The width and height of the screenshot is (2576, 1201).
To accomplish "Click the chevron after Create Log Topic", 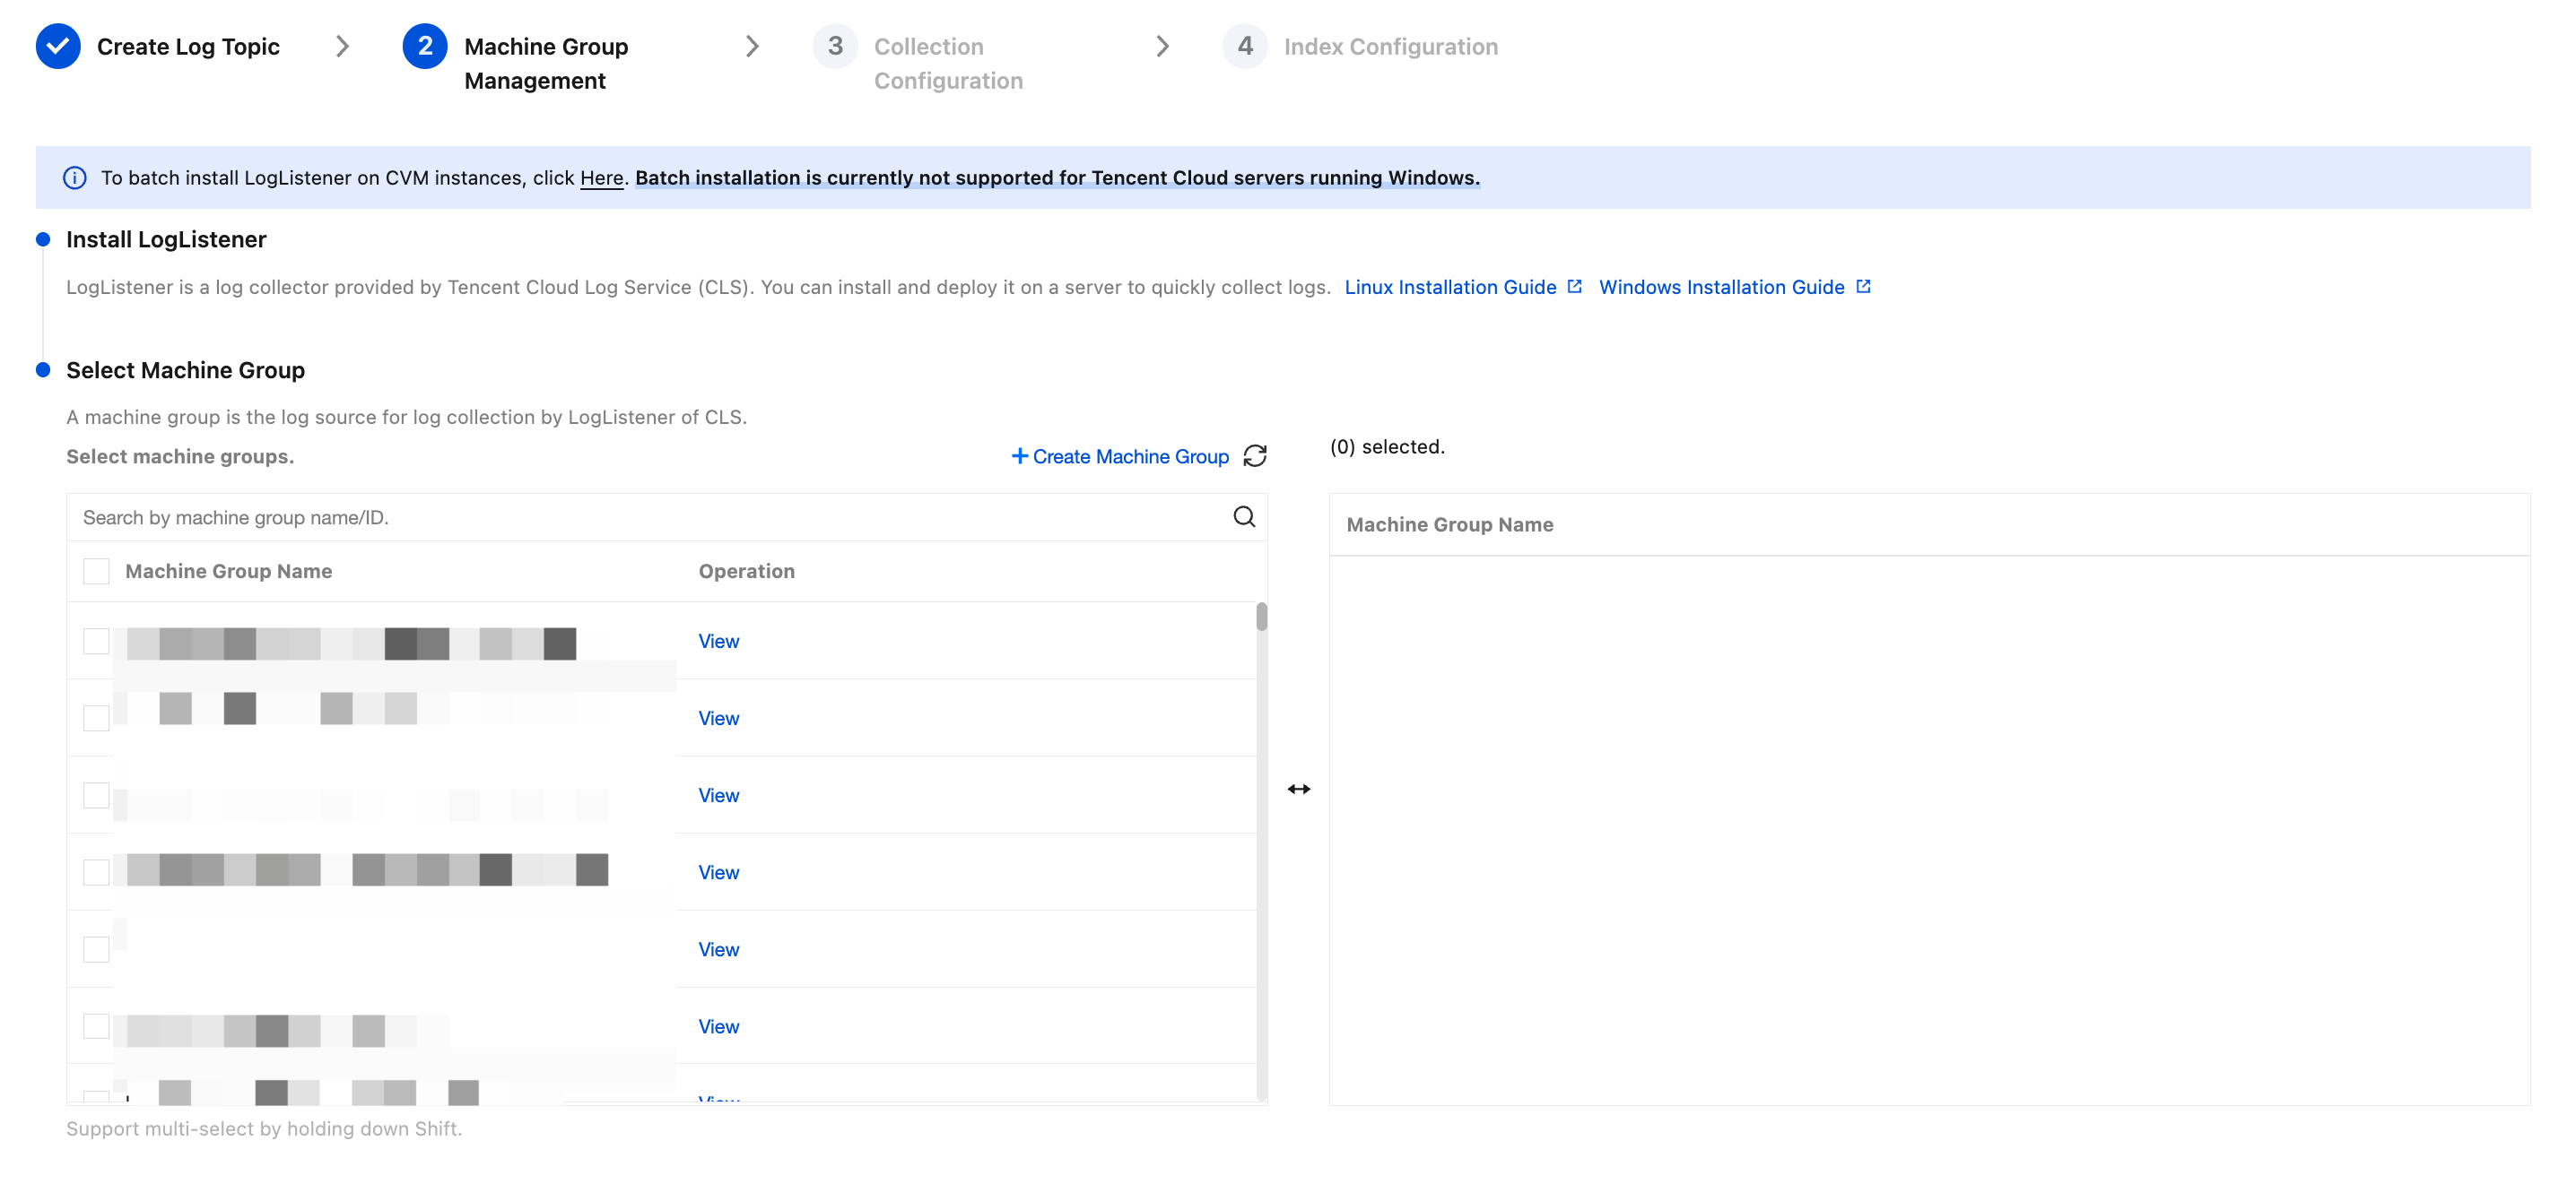I will [342, 47].
